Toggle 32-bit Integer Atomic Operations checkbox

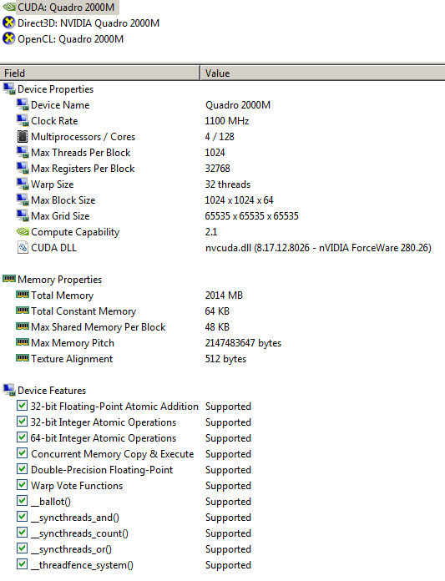(23, 422)
